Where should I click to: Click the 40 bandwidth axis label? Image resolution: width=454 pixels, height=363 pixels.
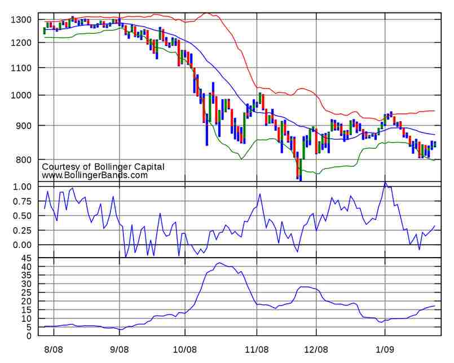pyautogui.click(x=27, y=267)
